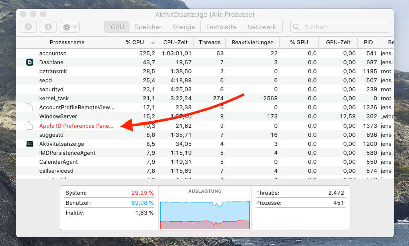Click the System 29,29 % value
Image resolution: width=409 pixels, height=246 pixels.
coord(142,193)
